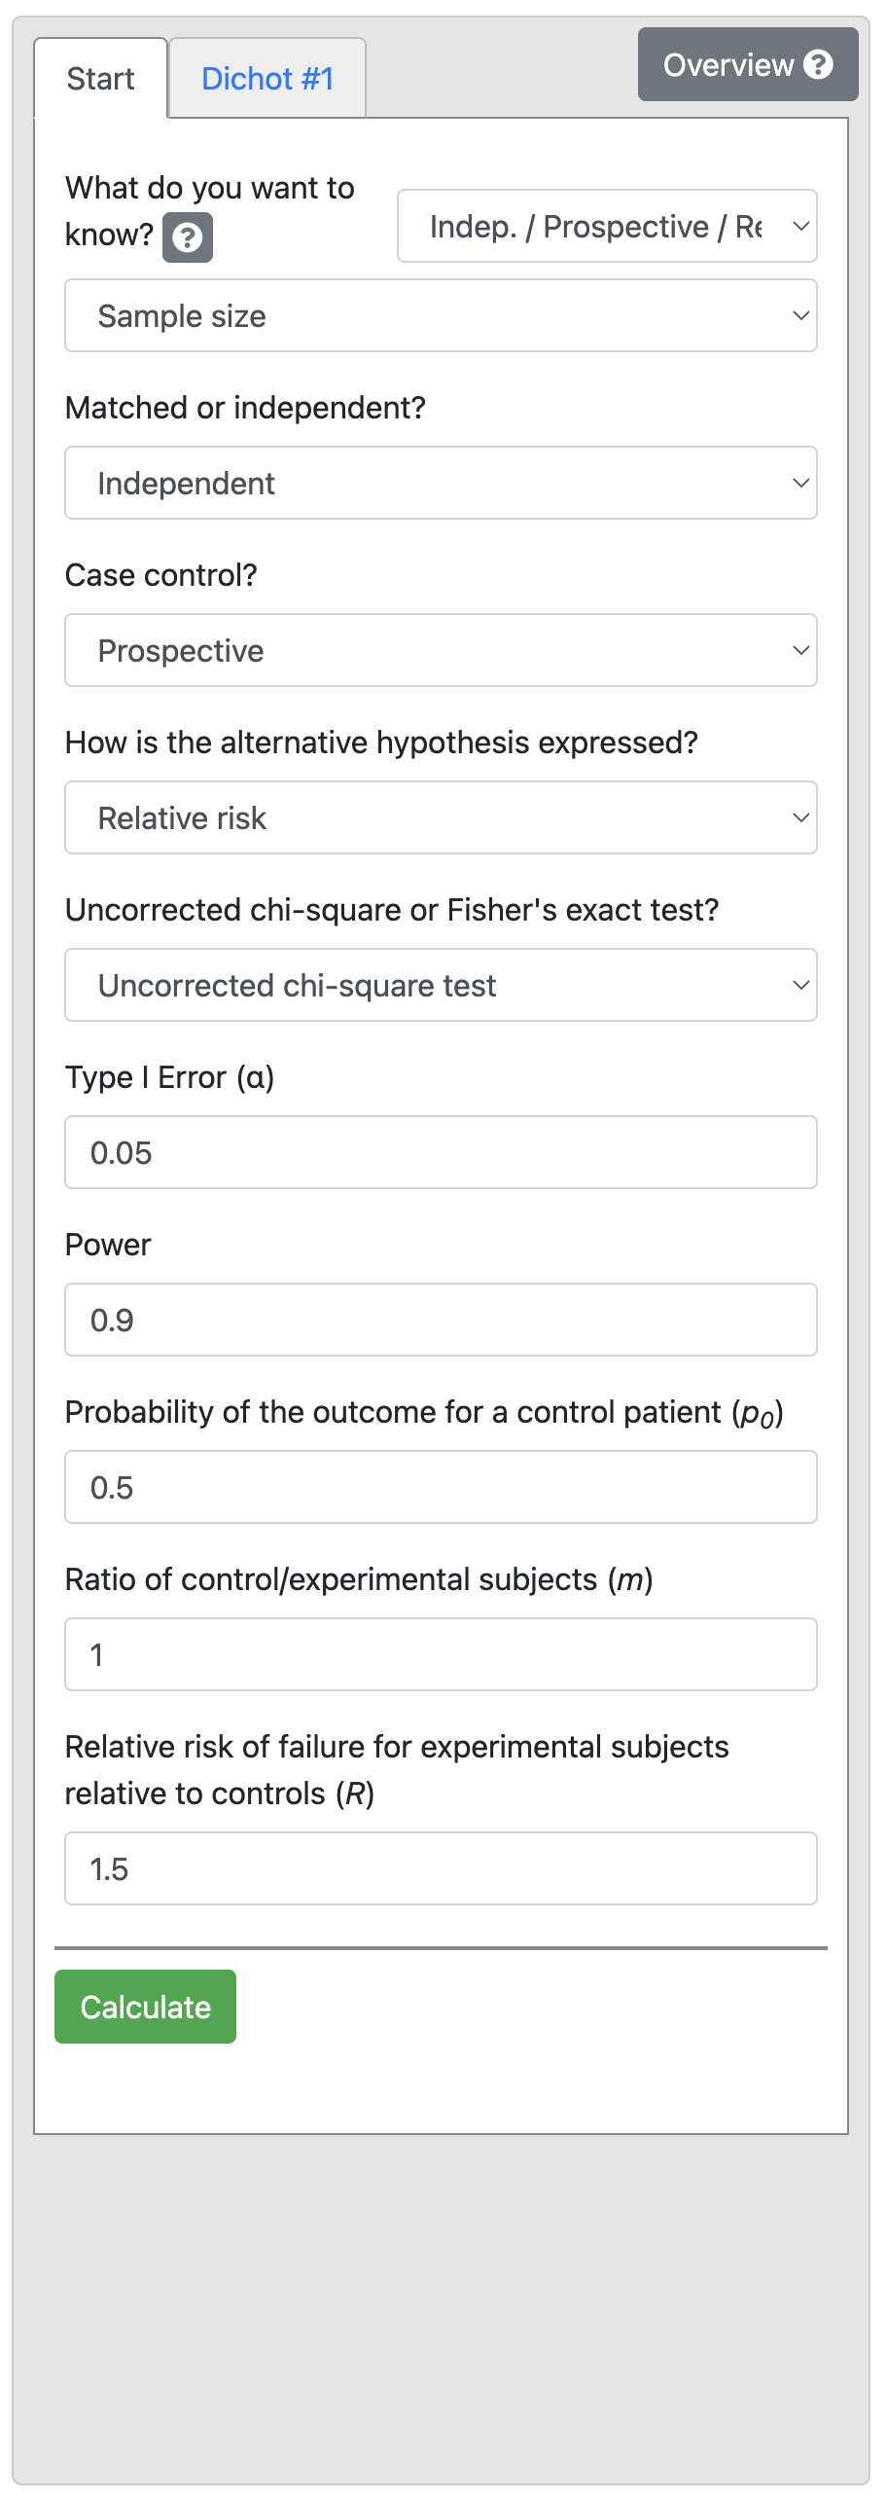Select the control/experimental ratio m field

coord(440,1655)
